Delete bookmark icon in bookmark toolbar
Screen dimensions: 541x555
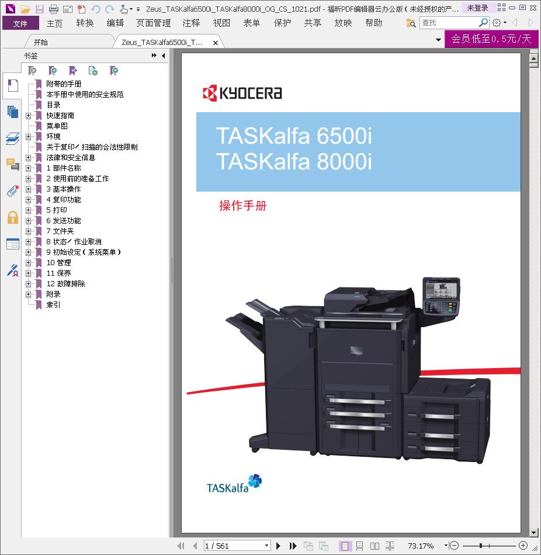32,71
